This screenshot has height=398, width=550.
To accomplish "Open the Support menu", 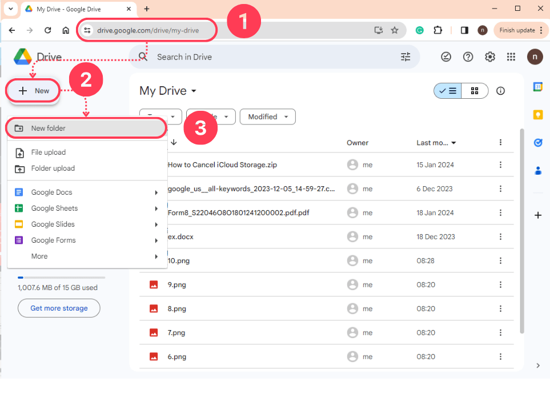I will 468,57.
